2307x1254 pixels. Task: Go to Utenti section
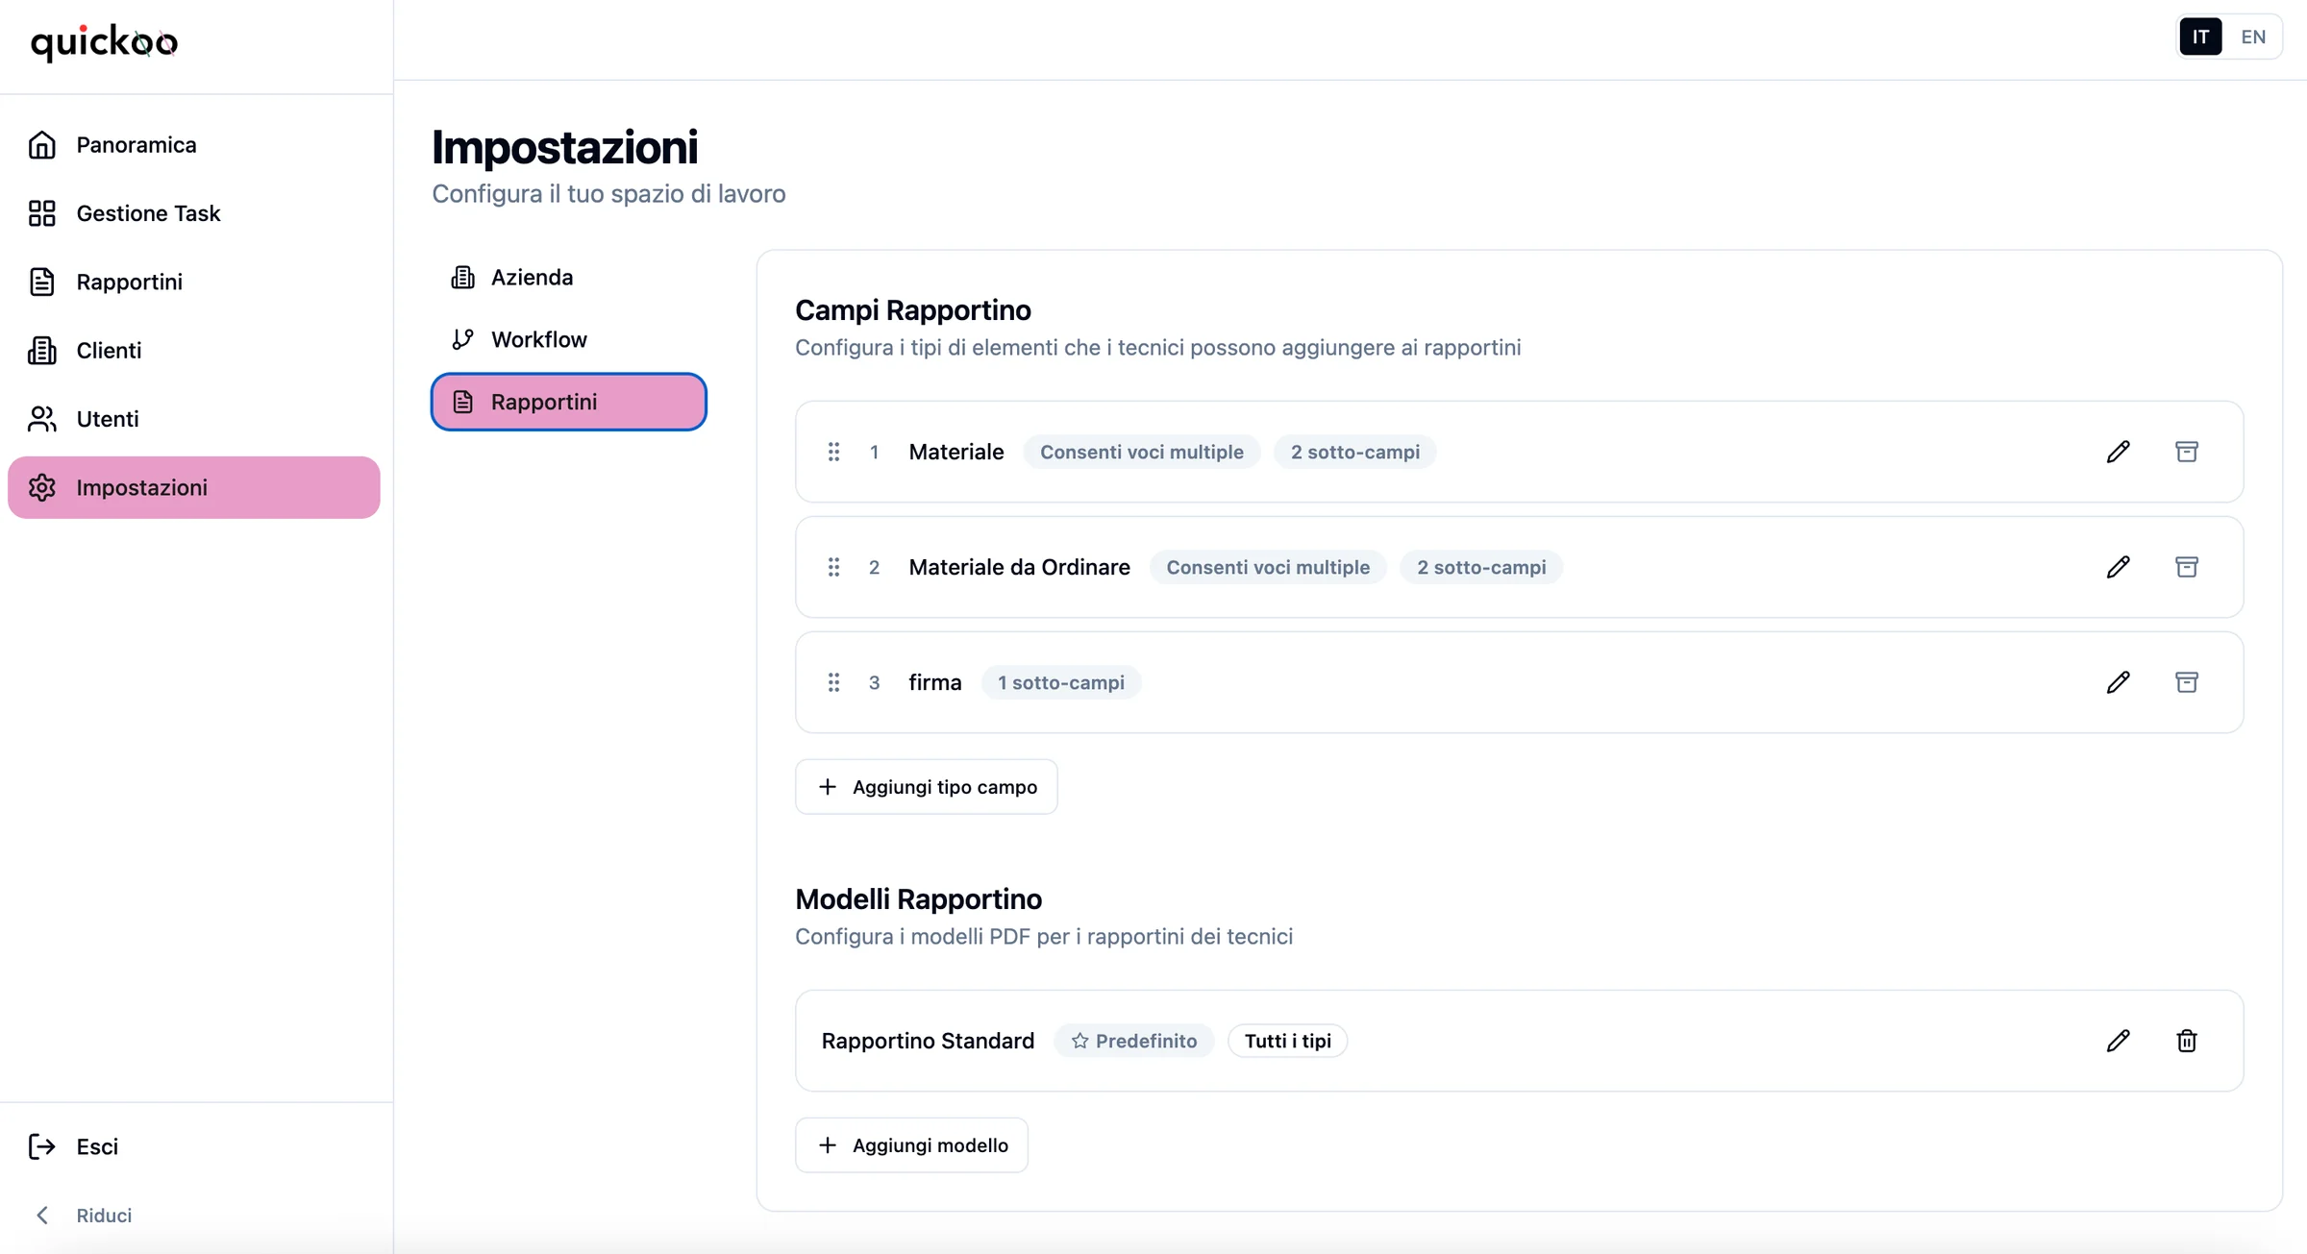click(x=194, y=419)
